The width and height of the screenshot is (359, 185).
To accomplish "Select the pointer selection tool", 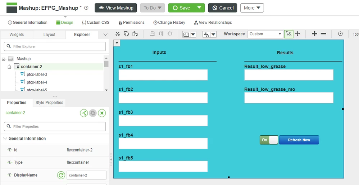I will 289,34.
